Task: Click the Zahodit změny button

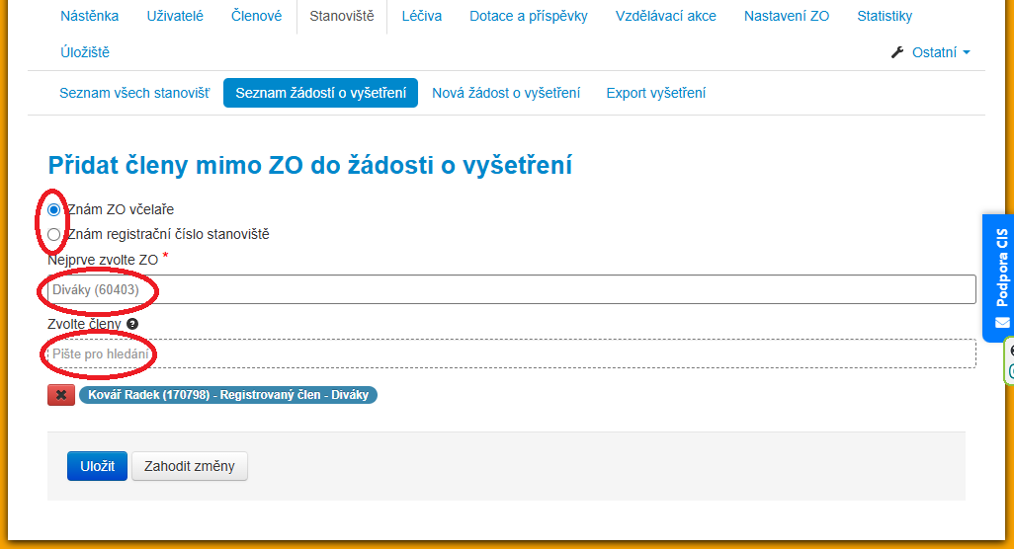Action: (190, 466)
